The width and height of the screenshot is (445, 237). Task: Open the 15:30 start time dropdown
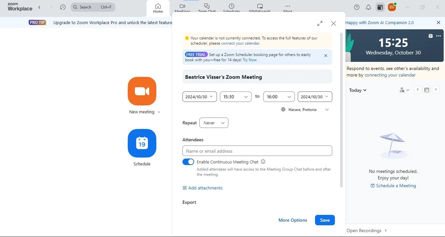(236, 97)
